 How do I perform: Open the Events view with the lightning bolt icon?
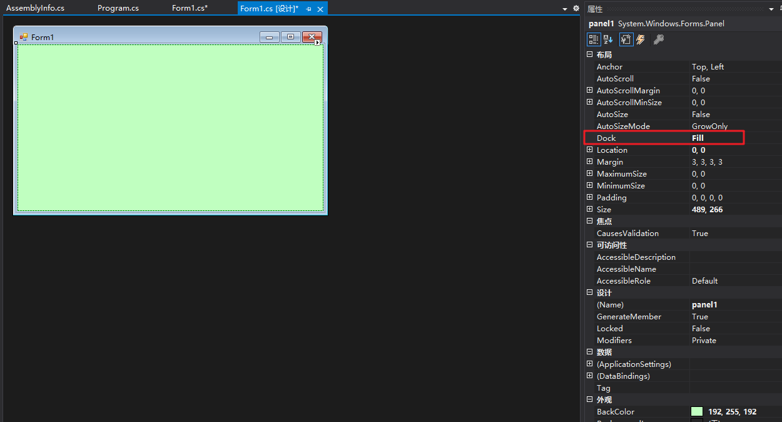pyautogui.click(x=640, y=39)
